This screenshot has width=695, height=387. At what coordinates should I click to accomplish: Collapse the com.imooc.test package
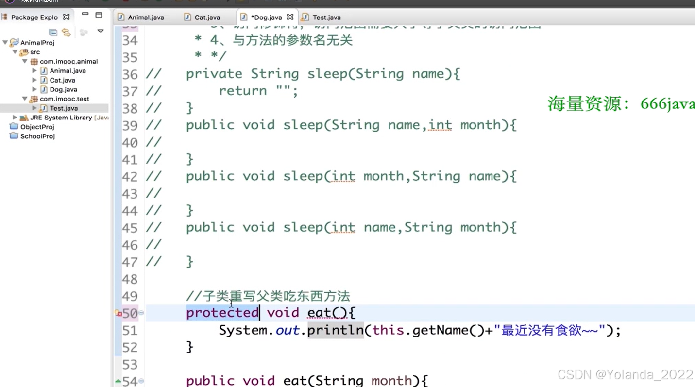click(25, 99)
